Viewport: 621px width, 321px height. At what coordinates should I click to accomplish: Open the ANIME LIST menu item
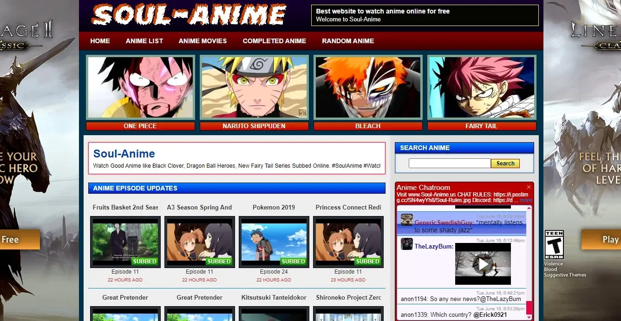click(x=144, y=41)
